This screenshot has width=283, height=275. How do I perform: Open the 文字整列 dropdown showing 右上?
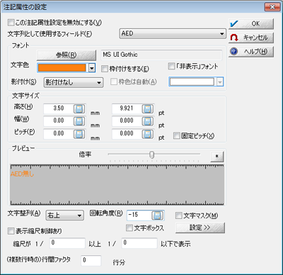point(64,215)
